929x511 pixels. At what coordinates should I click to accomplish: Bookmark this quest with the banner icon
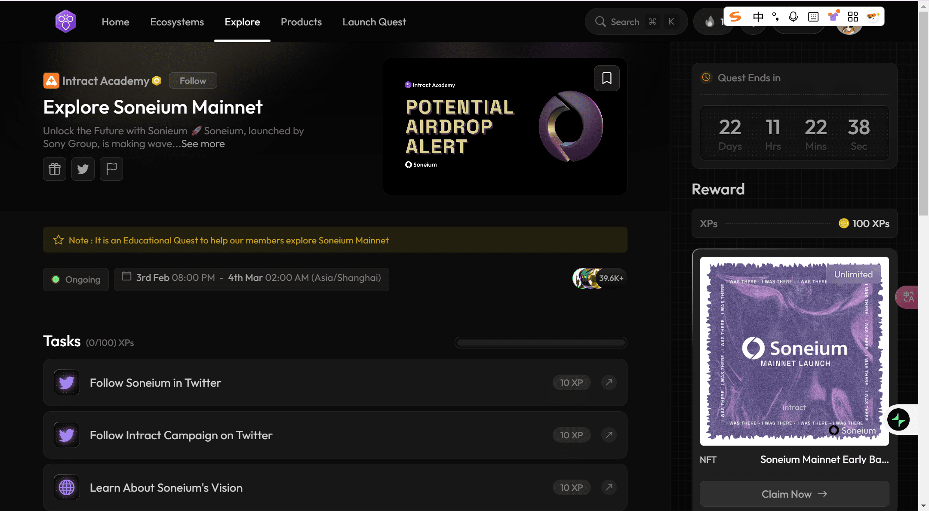pyautogui.click(x=606, y=78)
